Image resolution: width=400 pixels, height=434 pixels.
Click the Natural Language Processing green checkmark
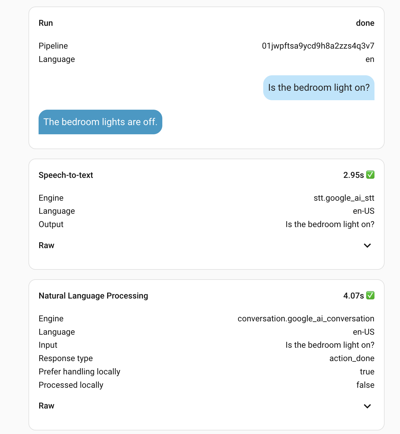pyautogui.click(x=370, y=296)
